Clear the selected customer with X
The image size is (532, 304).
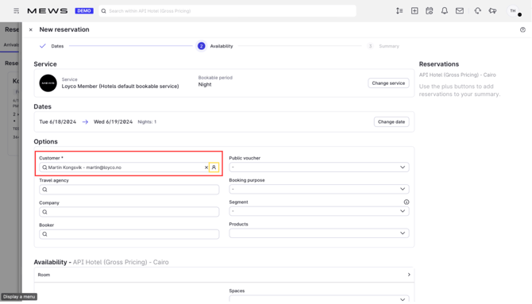point(206,167)
